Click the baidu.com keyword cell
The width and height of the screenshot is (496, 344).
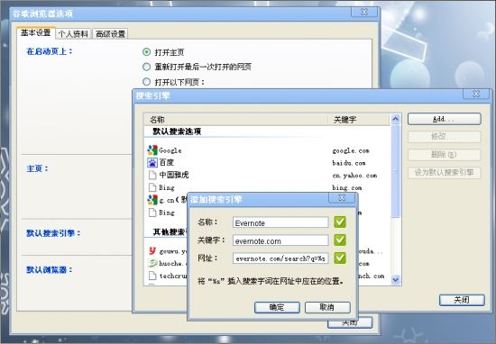point(349,163)
